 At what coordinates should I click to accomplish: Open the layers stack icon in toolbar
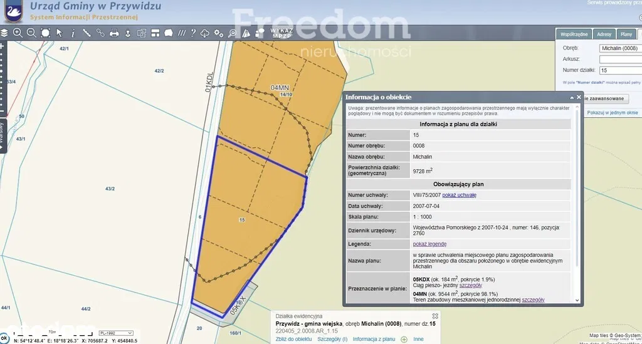[x=4, y=33]
